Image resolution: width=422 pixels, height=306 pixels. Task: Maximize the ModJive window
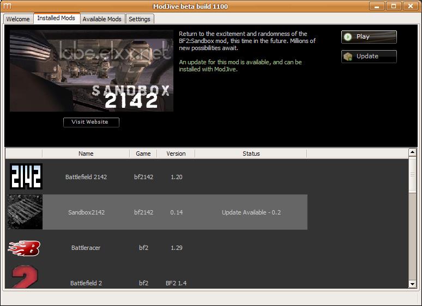point(394,6)
